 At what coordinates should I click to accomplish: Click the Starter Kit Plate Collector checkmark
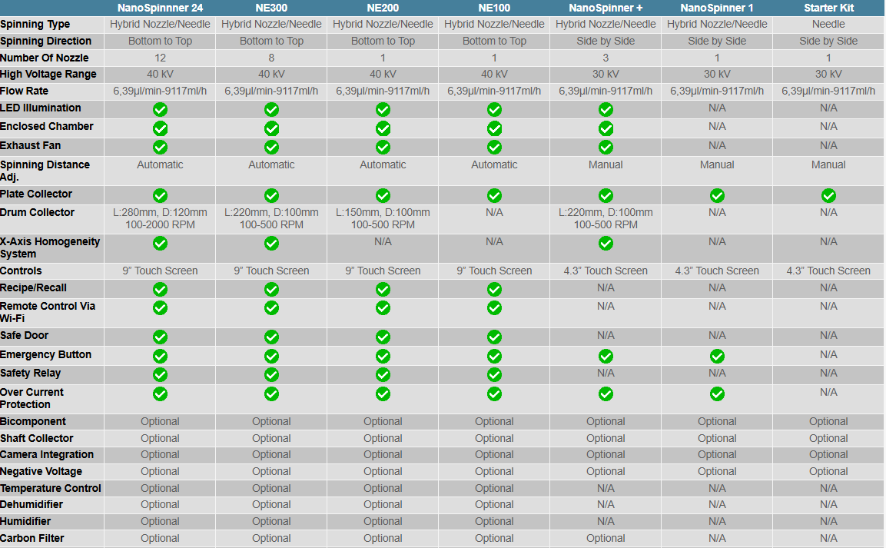(828, 195)
